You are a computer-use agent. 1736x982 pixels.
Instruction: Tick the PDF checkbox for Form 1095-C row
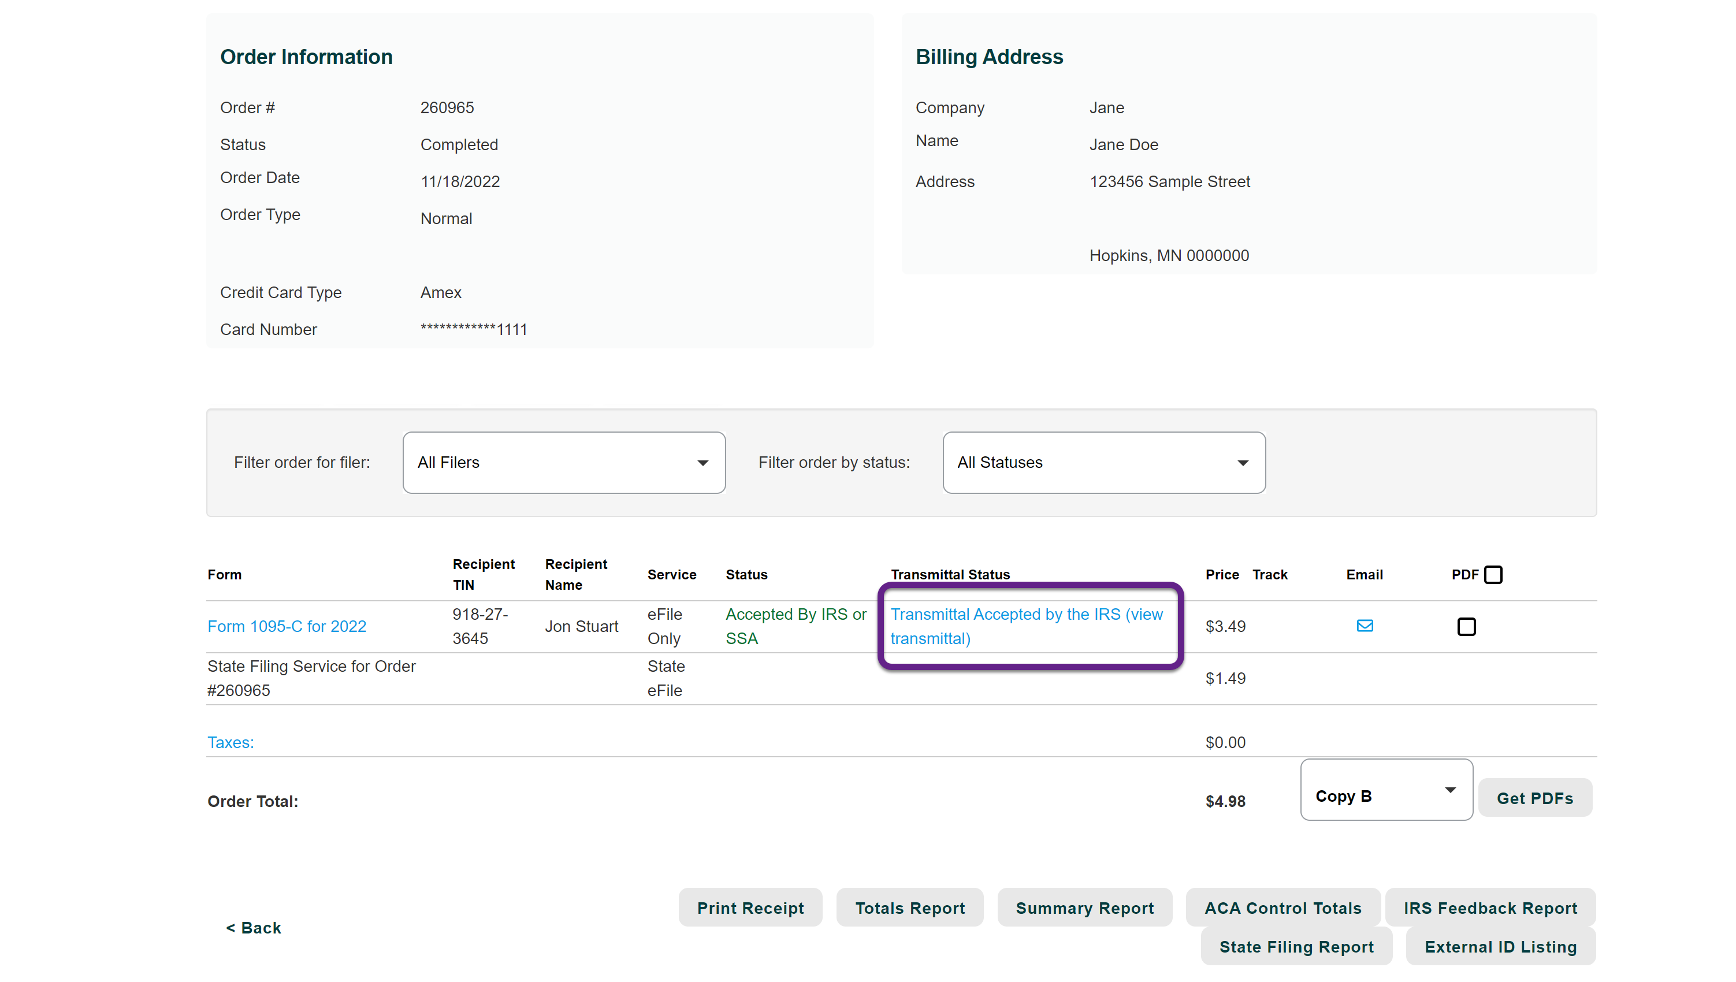pyautogui.click(x=1466, y=627)
